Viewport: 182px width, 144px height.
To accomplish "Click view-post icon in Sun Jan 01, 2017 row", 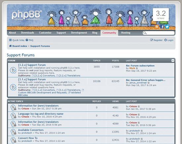I will point(139,106).
